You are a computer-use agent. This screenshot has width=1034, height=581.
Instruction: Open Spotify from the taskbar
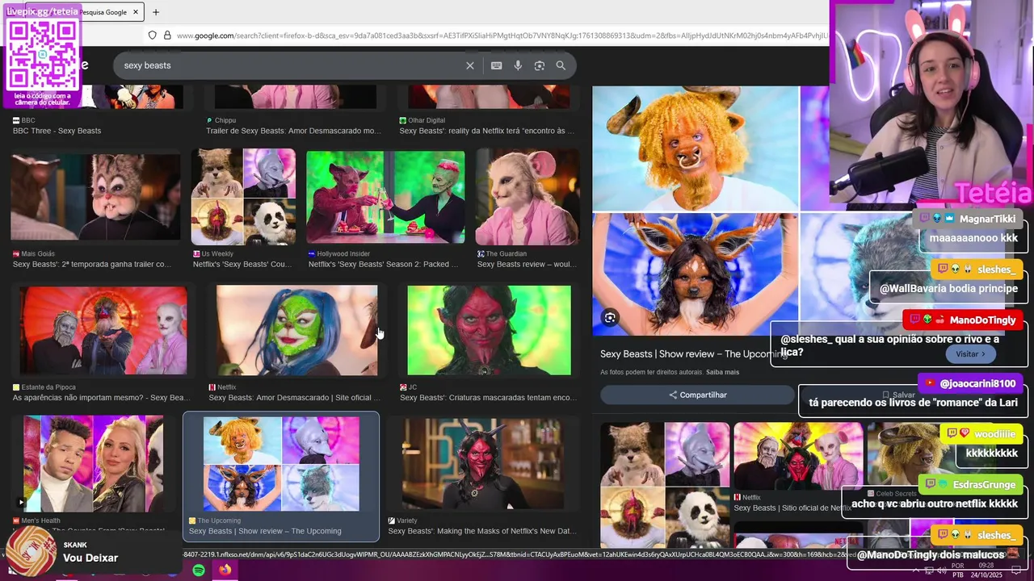[x=199, y=571]
